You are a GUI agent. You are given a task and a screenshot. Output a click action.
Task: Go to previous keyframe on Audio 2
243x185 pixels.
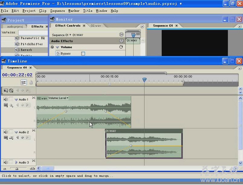17,137
